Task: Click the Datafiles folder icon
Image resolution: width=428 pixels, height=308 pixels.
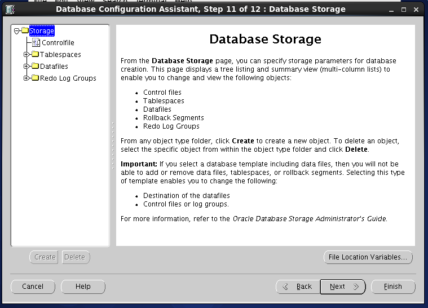Action: [x=35, y=67]
